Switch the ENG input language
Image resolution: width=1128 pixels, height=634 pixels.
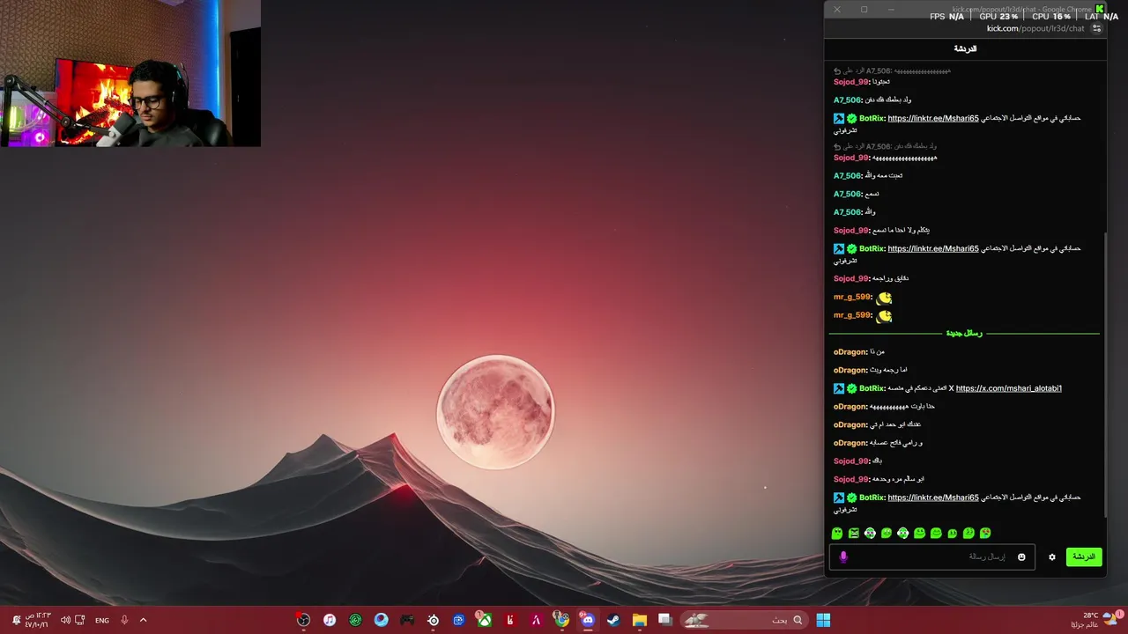pyautogui.click(x=102, y=620)
